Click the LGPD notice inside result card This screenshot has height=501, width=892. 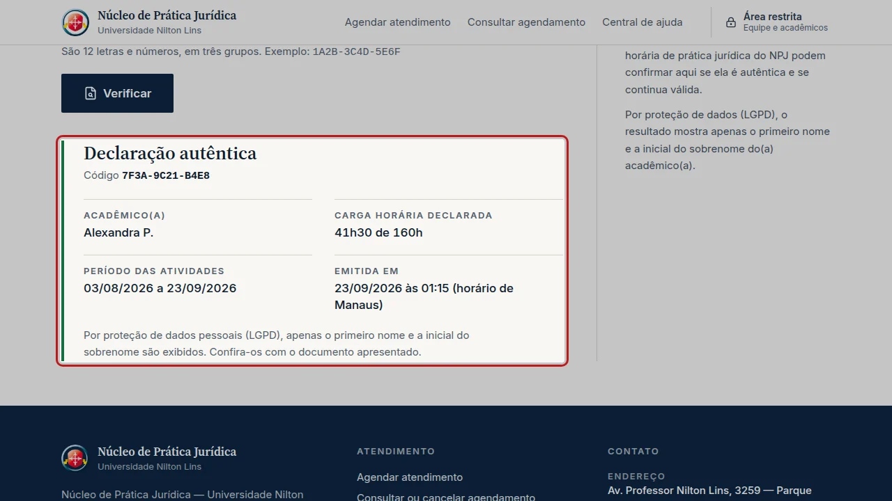[x=277, y=344]
